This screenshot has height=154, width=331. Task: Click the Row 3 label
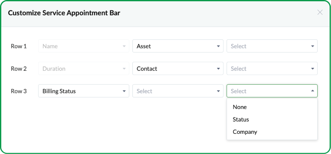pos(19,91)
